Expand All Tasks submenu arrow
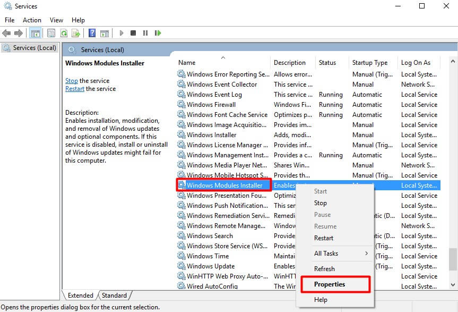This screenshot has height=312, width=458. [x=366, y=253]
